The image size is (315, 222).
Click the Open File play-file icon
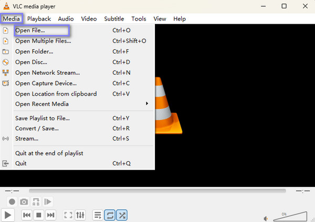pyautogui.click(x=6, y=30)
